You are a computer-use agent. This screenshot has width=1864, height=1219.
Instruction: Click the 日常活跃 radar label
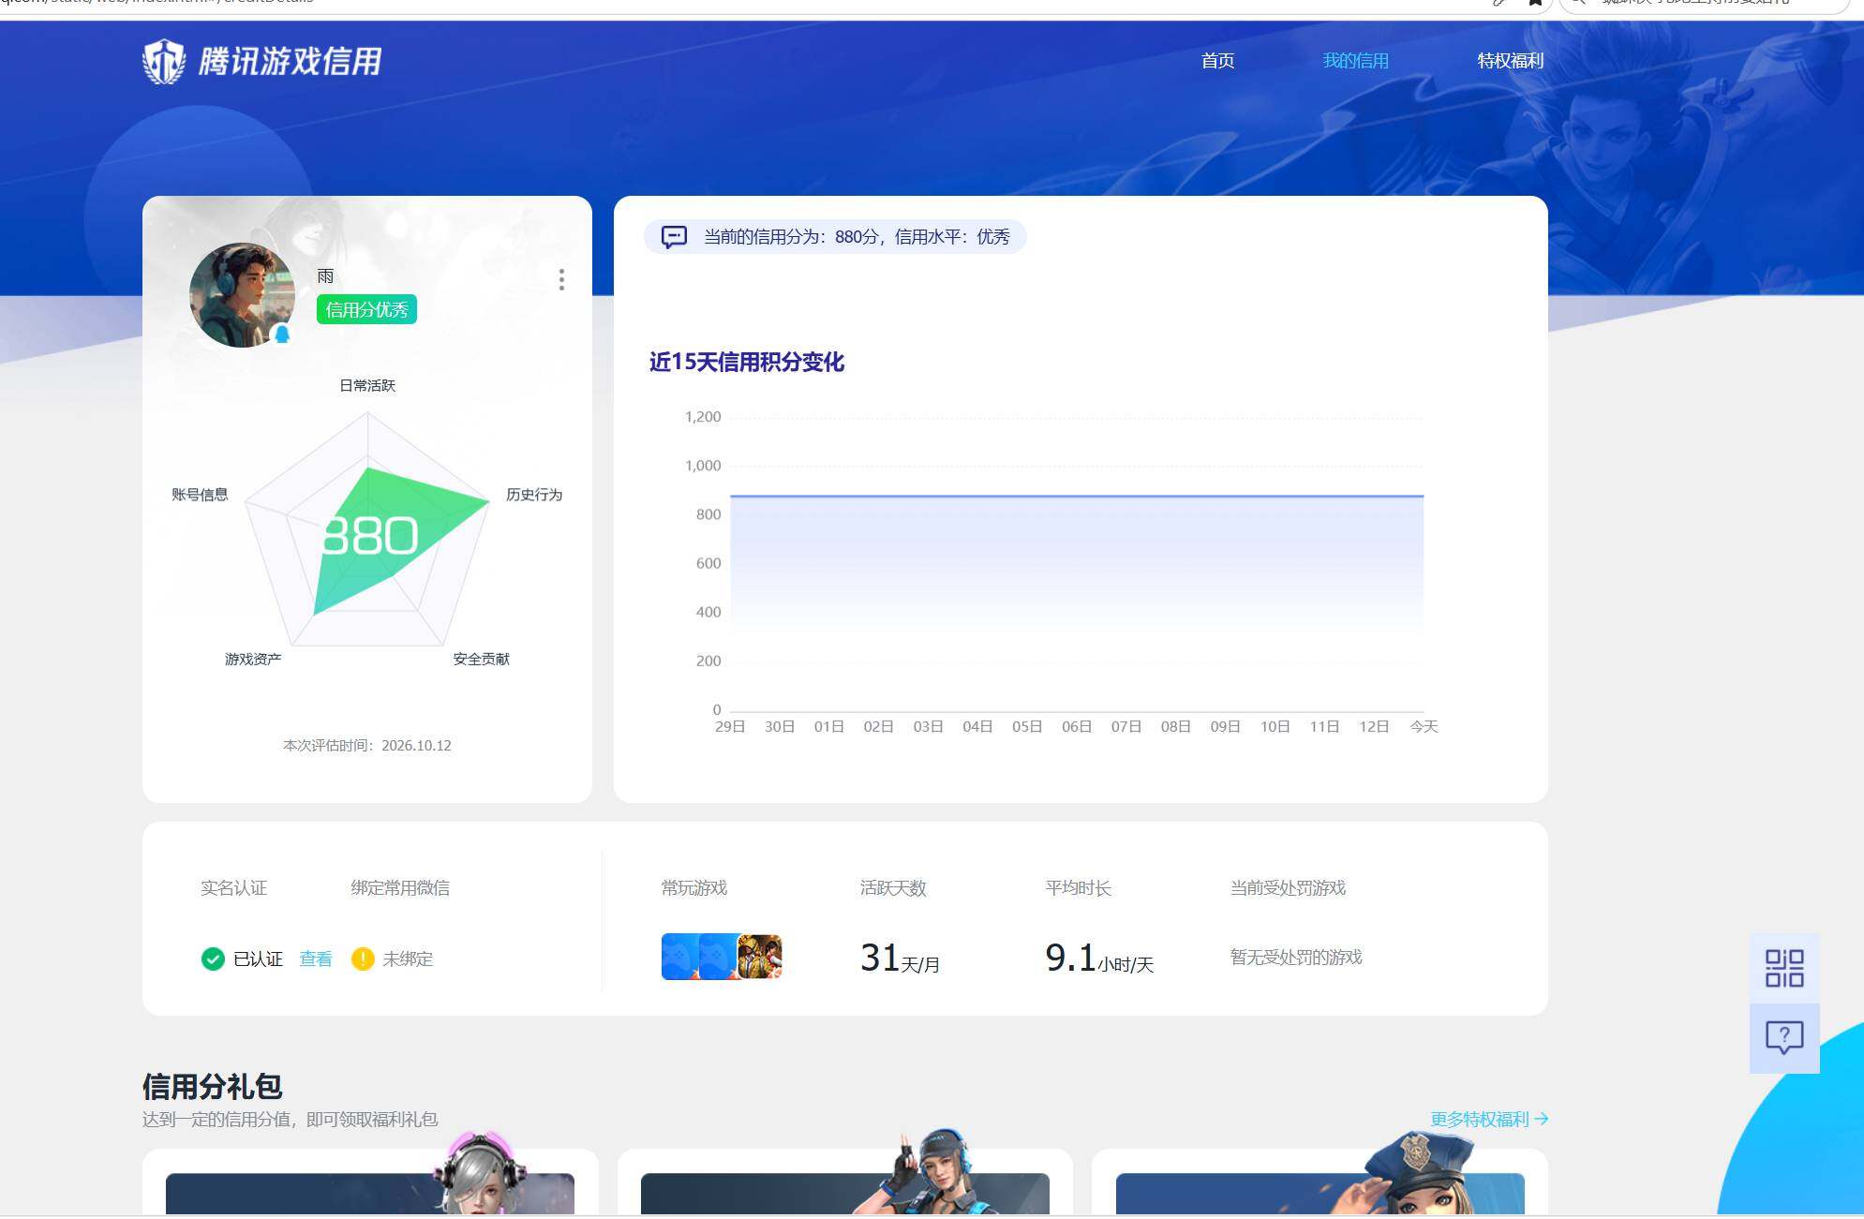point(367,385)
